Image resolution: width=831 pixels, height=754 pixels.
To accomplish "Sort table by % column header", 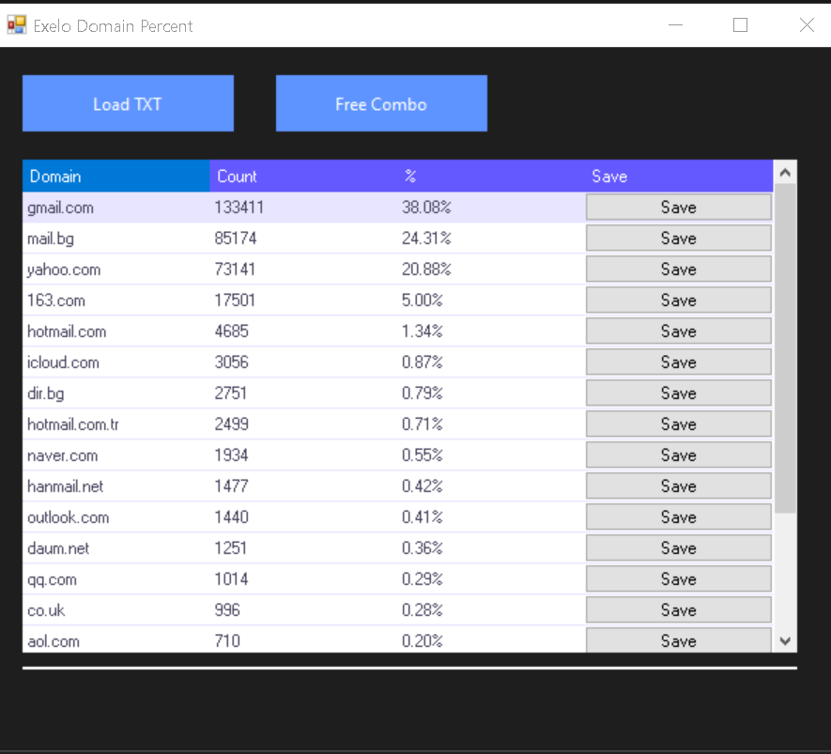I will pyautogui.click(x=491, y=176).
